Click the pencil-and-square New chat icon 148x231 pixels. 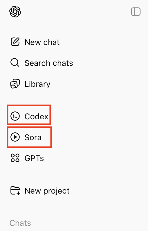point(15,42)
